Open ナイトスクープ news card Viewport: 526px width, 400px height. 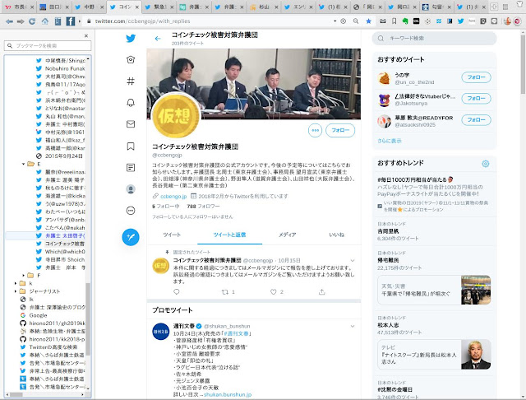[x=434, y=355]
